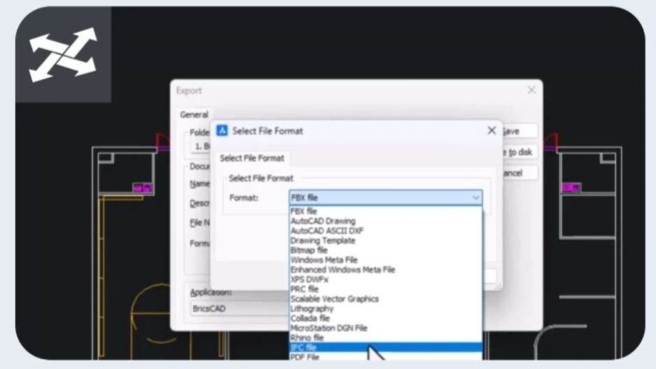The height and width of the screenshot is (369, 656).
Task: Close the Export window
Action: (x=532, y=90)
